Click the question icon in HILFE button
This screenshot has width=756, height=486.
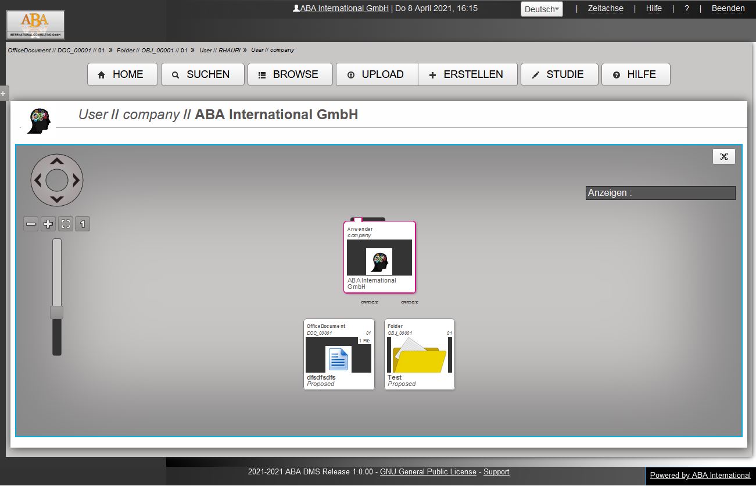pyautogui.click(x=617, y=75)
